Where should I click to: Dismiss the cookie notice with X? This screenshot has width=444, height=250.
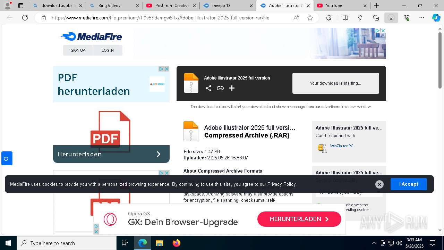[379, 184]
